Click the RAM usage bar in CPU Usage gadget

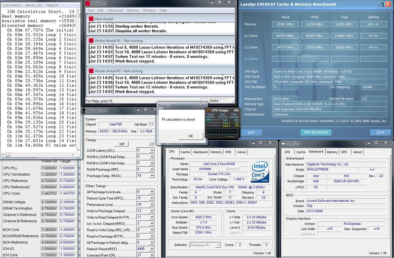(x=214, y=120)
